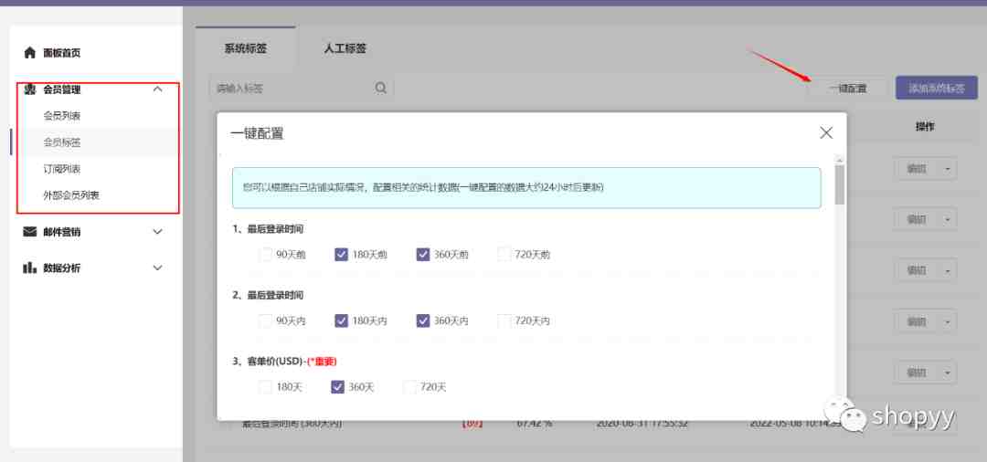Screen dimensions: 987x462
Task: Click the 邮件营销 envelope icon
Action: click(30, 232)
